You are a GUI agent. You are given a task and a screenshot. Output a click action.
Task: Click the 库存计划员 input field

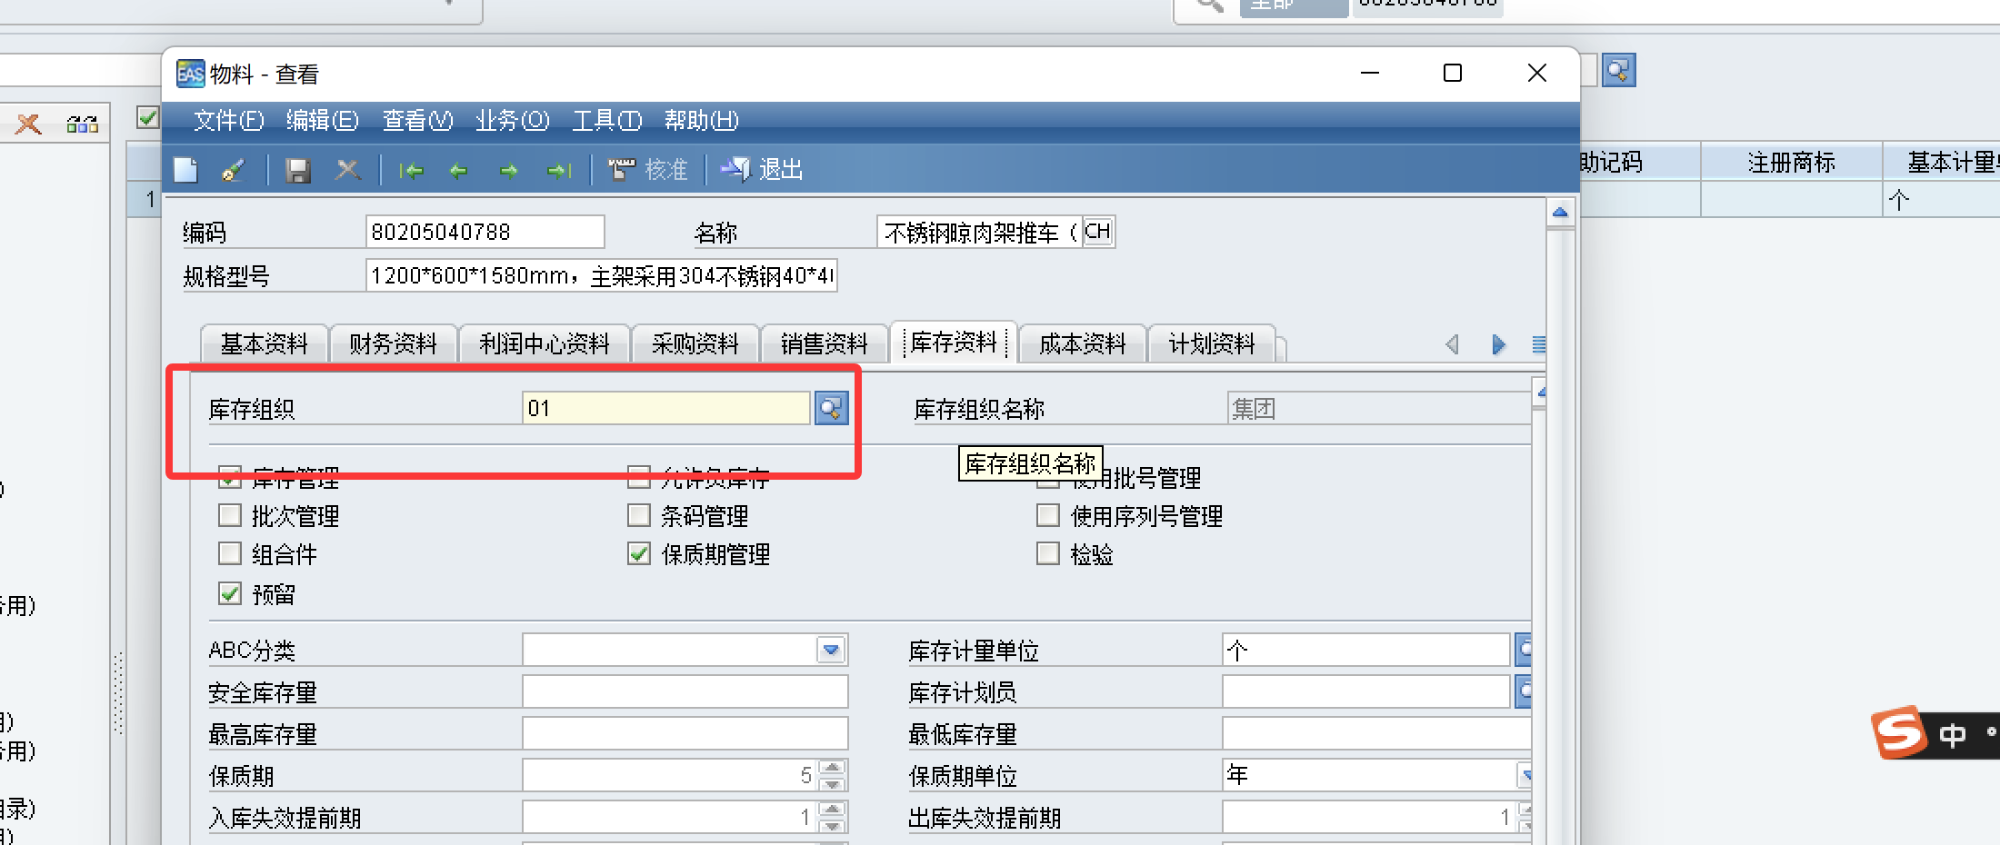click(x=1365, y=691)
